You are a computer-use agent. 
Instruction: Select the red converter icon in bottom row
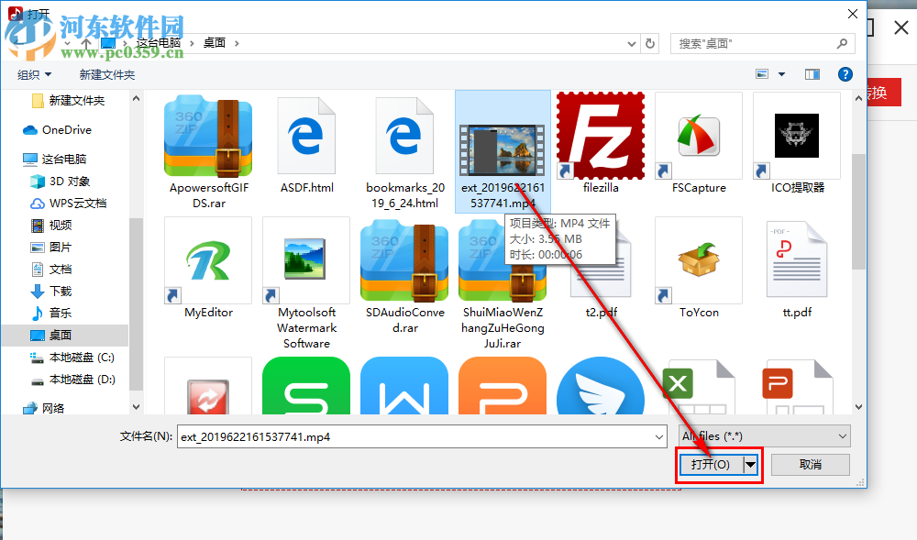coord(208,386)
